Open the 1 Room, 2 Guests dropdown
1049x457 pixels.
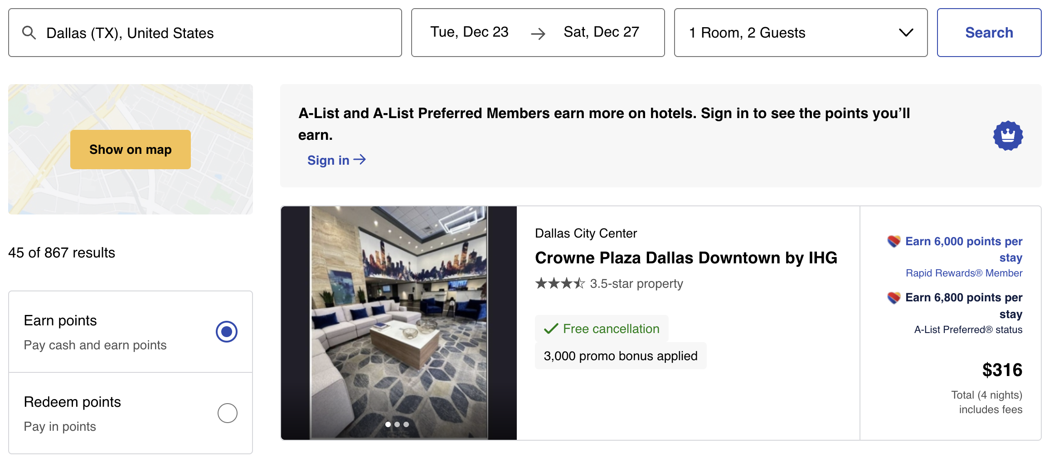pos(800,32)
